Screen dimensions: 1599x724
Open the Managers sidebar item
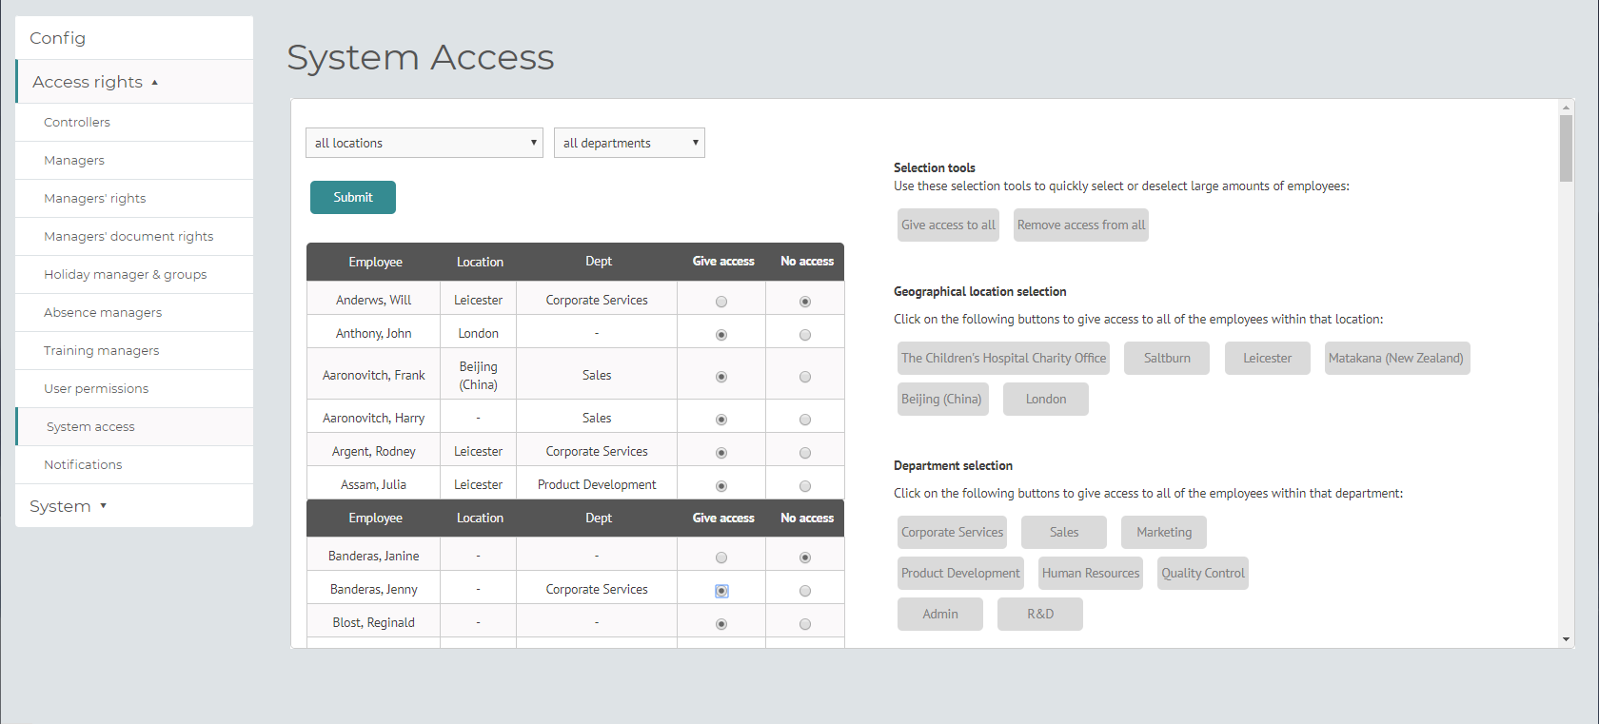tap(134, 160)
